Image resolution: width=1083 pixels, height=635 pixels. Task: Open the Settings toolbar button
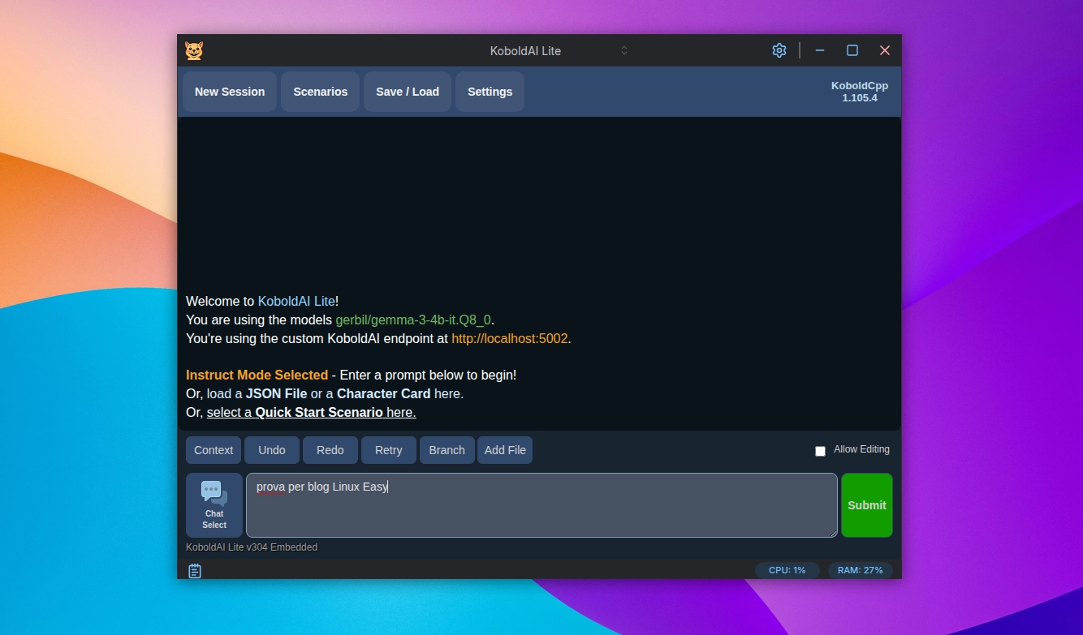490,92
